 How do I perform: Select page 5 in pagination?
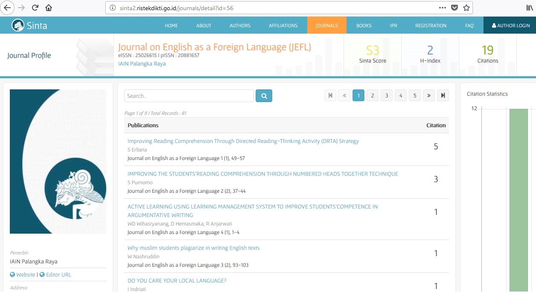pos(415,96)
